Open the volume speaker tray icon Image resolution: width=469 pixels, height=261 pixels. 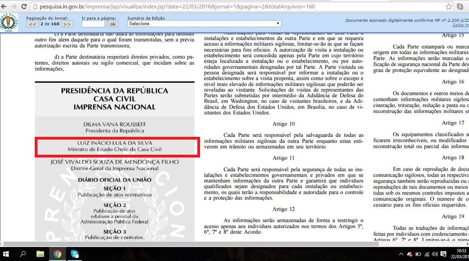point(435,254)
